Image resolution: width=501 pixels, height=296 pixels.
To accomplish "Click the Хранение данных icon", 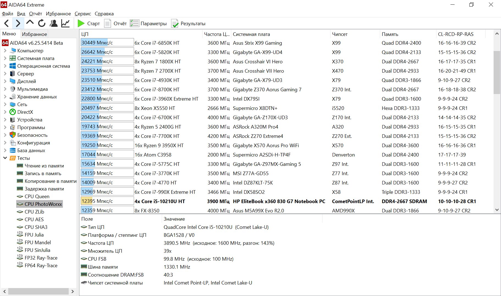I will click(13, 97).
